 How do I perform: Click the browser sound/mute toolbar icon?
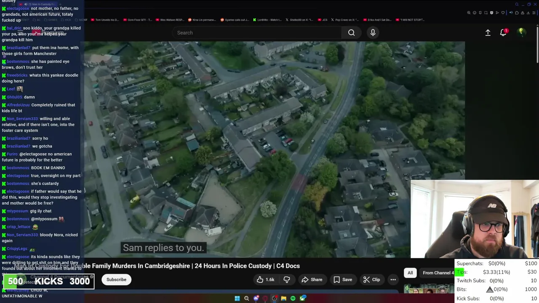[x=511, y=13]
